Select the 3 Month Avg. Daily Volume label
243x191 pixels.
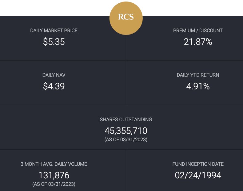click(x=54, y=164)
